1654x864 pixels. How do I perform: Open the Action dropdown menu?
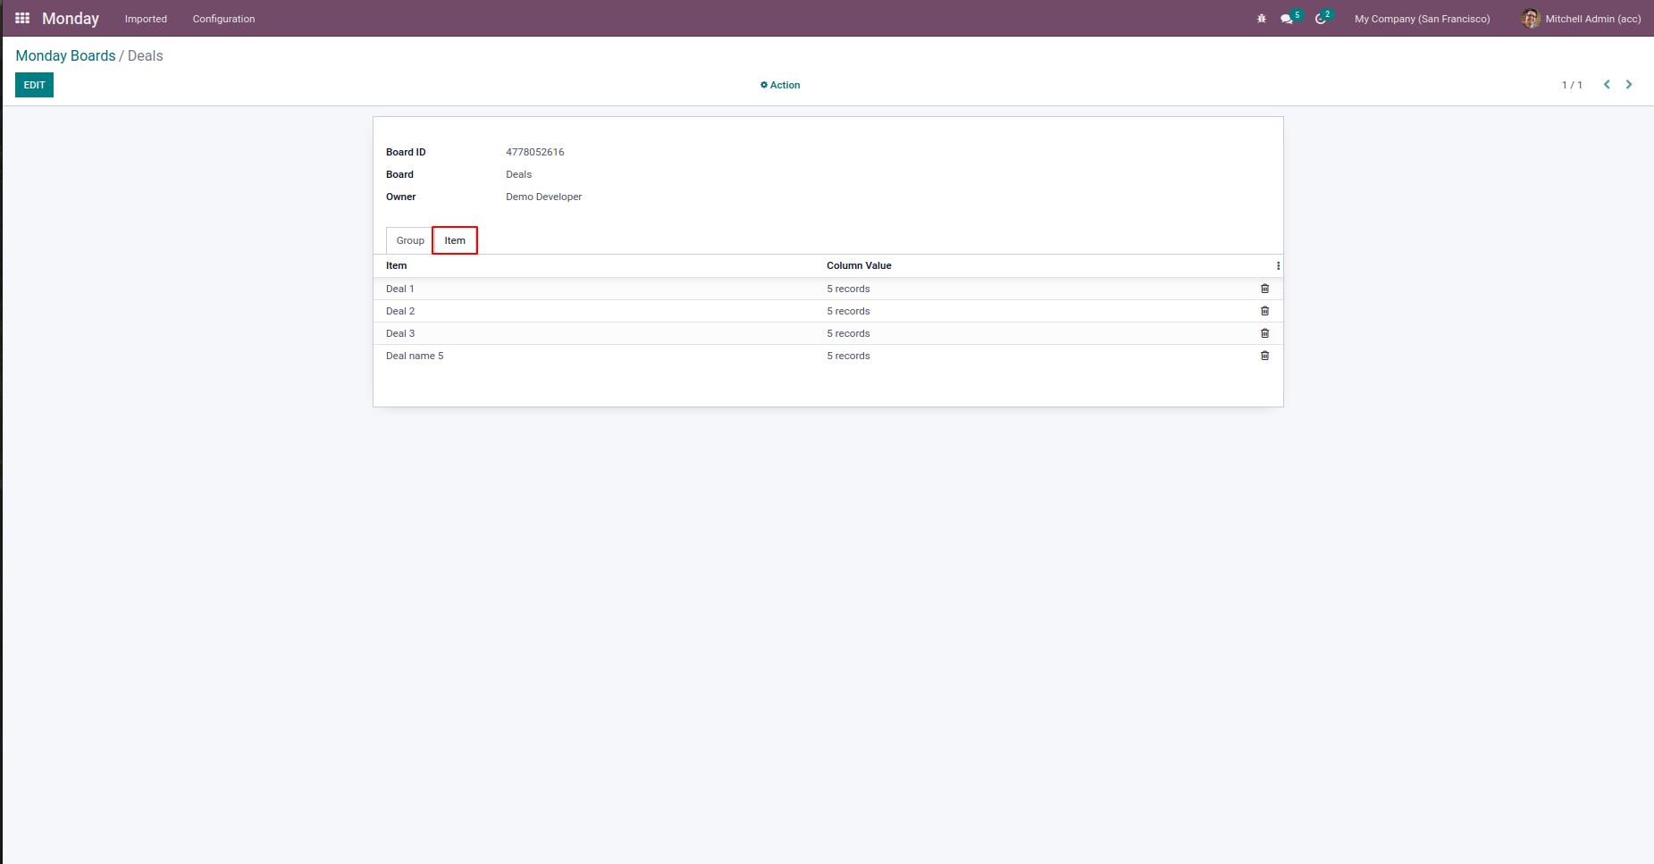coord(780,85)
